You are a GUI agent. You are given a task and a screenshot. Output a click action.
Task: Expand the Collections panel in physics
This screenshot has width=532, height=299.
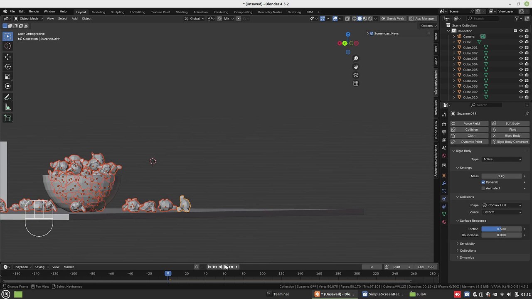(468, 250)
